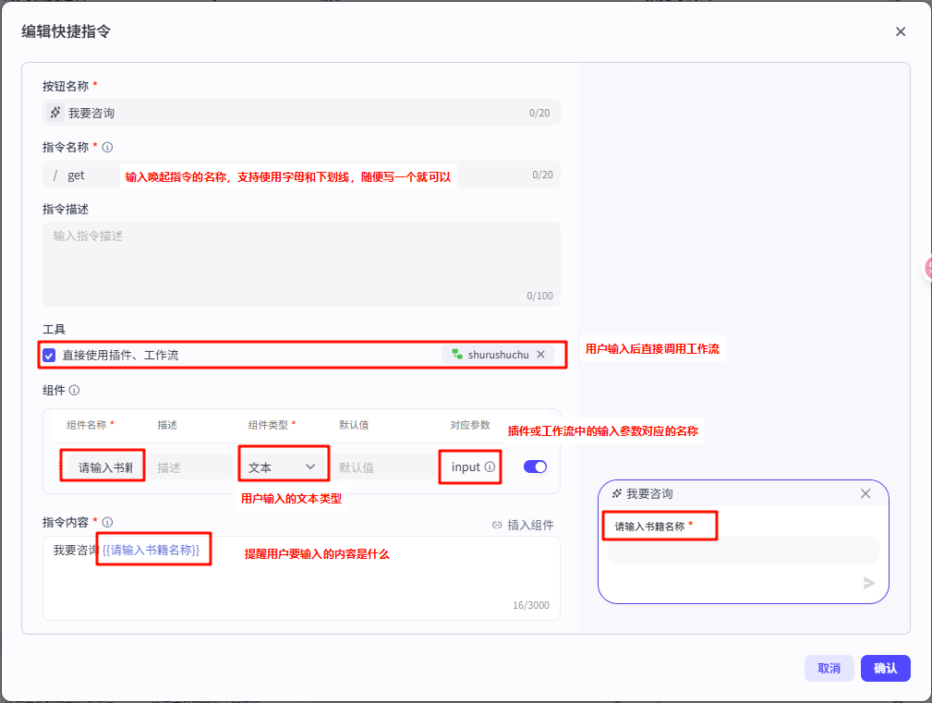Image resolution: width=932 pixels, height=703 pixels.
Task: Click the sparkle icon in button name field
Action: click(55, 113)
